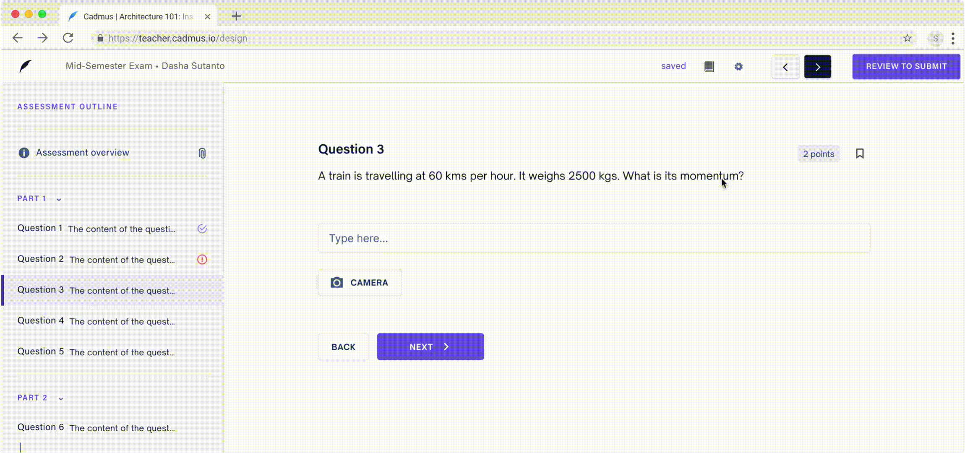Click the REVIEW TO SUBMIT button
The image size is (965, 453).
(x=906, y=66)
